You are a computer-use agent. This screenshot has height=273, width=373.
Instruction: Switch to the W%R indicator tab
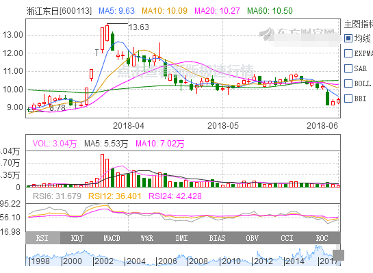coord(146,238)
